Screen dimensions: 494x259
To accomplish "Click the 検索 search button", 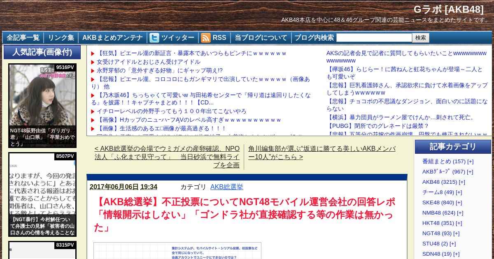I will (x=421, y=38).
